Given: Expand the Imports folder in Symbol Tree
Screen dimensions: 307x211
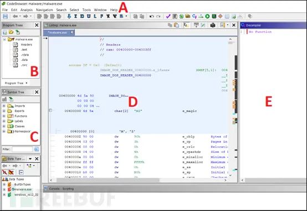Looking at the screenshot, I should tap(4, 106).
